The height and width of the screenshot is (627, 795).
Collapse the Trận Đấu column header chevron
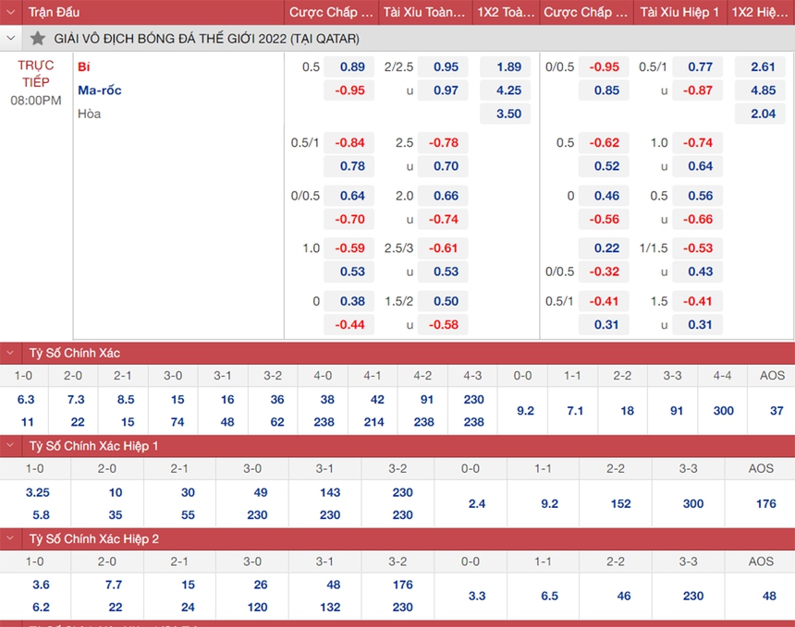point(9,12)
